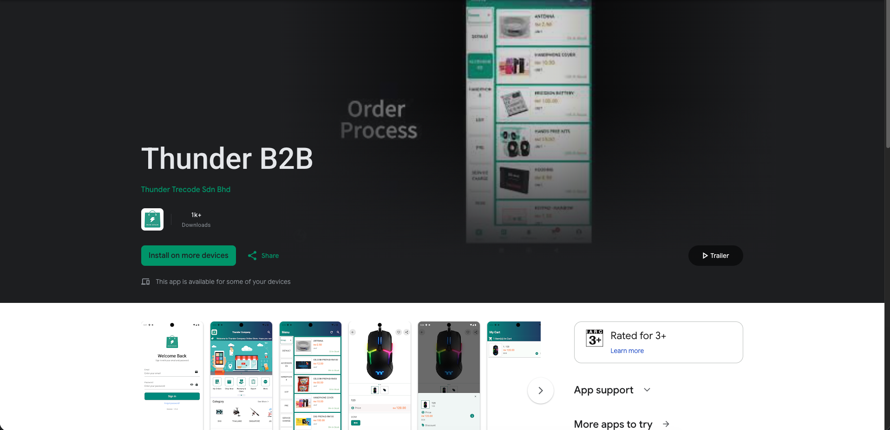Screen dimensions: 890x430
Task: Expand the App support section
Action: [647, 390]
